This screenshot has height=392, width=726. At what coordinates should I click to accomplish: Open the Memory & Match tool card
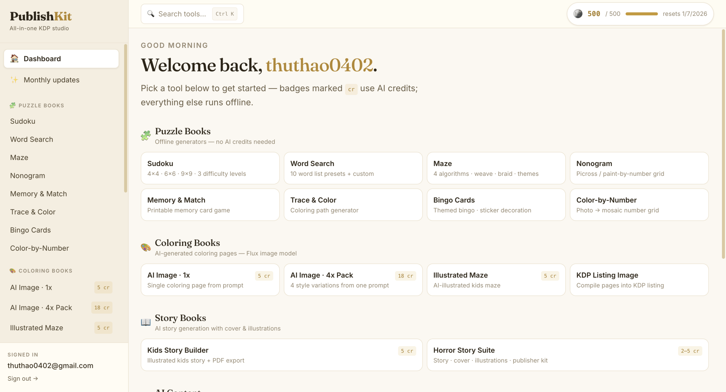click(210, 205)
